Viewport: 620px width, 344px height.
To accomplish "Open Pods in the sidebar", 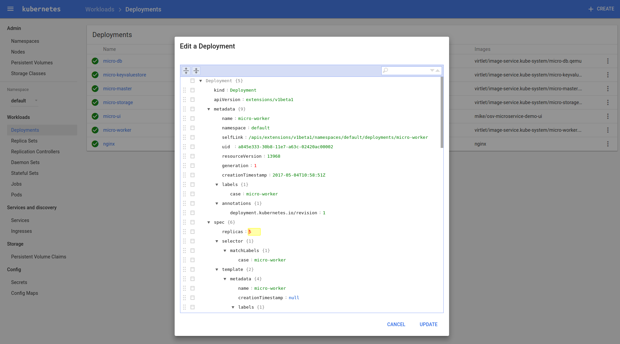I will [17, 195].
